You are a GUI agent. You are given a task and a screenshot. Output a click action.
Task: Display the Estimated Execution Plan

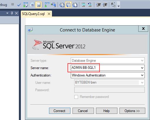pyautogui.click(x=26, y=5)
